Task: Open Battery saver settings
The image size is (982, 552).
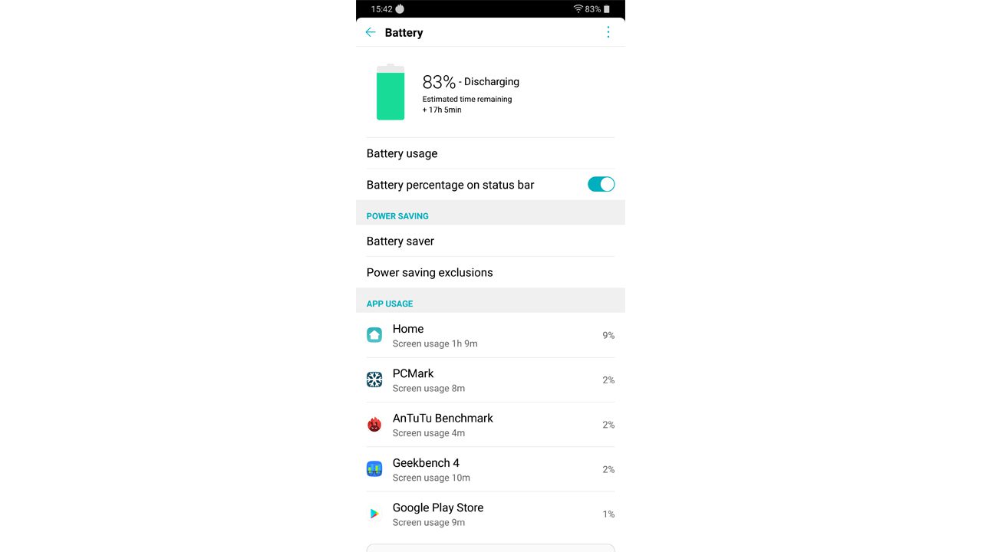Action: [x=490, y=241]
